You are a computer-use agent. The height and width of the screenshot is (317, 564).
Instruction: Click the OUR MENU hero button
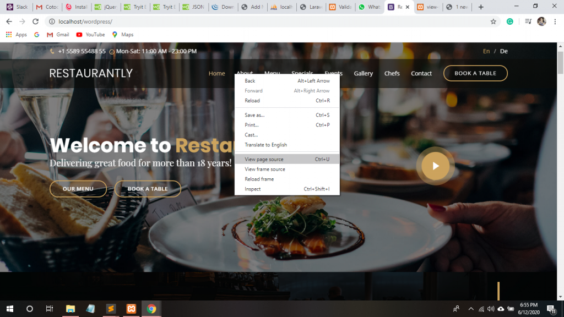tap(78, 189)
